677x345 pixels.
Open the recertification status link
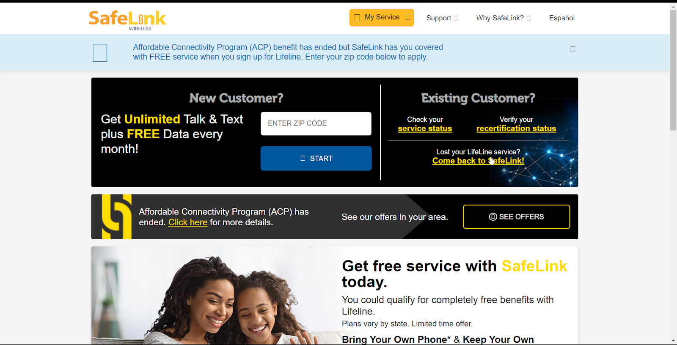coord(516,129)
